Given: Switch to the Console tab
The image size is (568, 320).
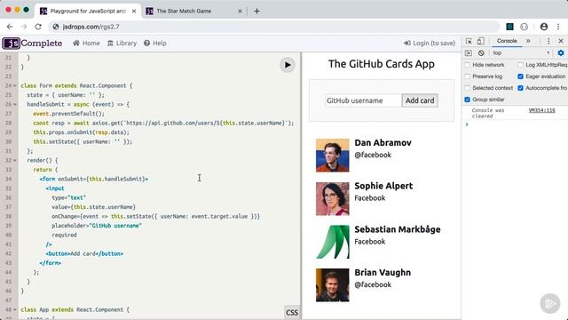Looking at the screenshot, I should pos(507,41).
